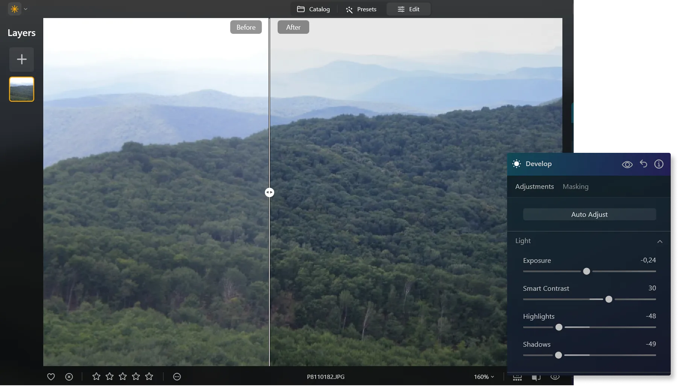This screenshot has height=386, width=679.
Task: Click the Highlights value -48
Action: click(x=651, y=316)
